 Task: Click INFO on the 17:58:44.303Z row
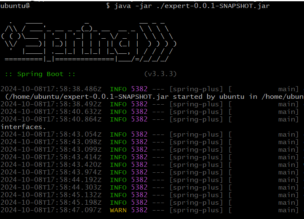[x=118, y=187]
